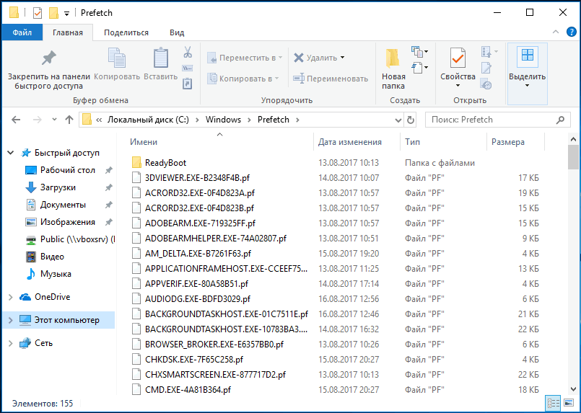581x413 pixels.
Task: Sort files by Дата изменения column header
Action: 350,142
